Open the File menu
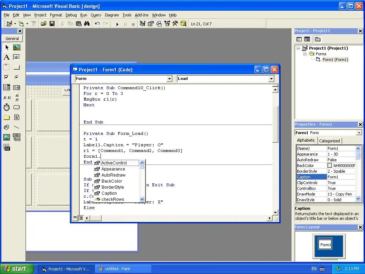 6,15
